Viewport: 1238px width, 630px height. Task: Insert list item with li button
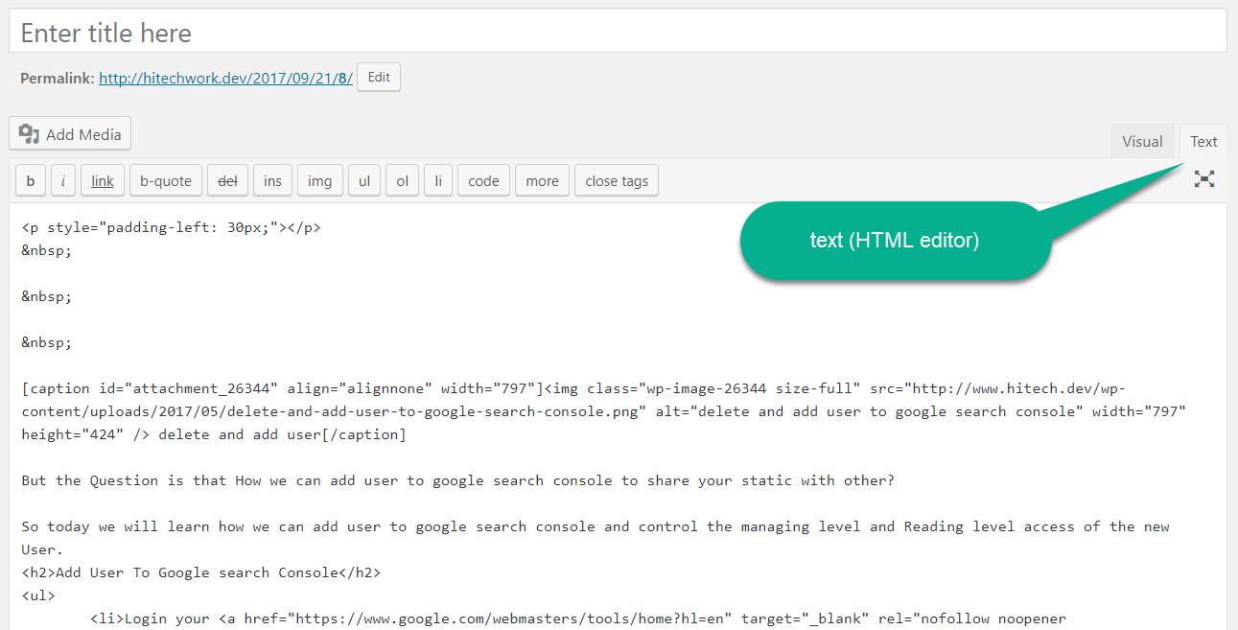438,180
